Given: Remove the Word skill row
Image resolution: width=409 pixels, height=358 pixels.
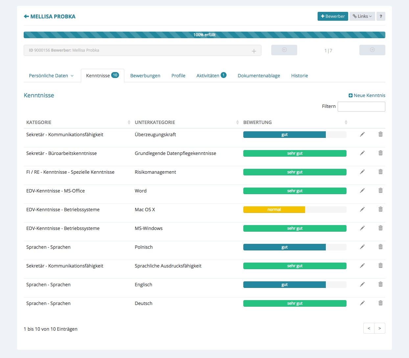Looking at the screenshot, I should 380,191.
